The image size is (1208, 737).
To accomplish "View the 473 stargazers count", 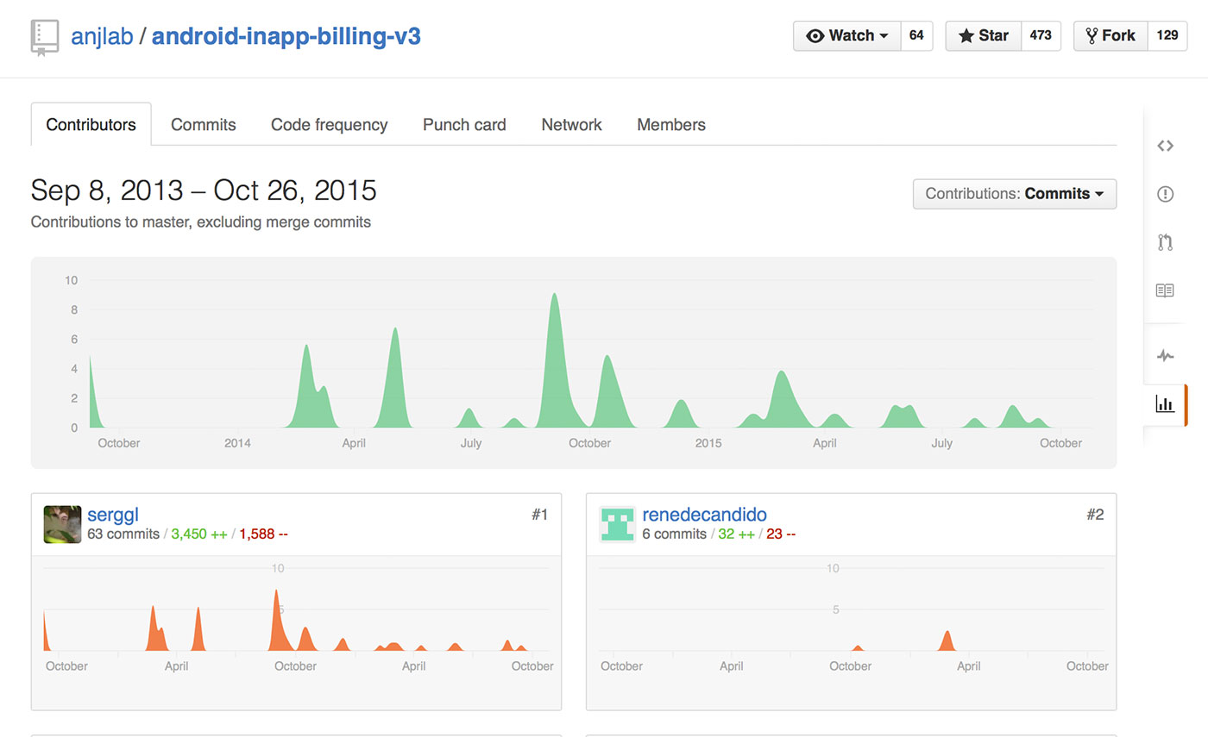I will click(1041, 35).
